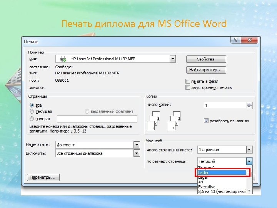
Task: Select выделенный фрагмент radio button
Action: click(87, 111)
